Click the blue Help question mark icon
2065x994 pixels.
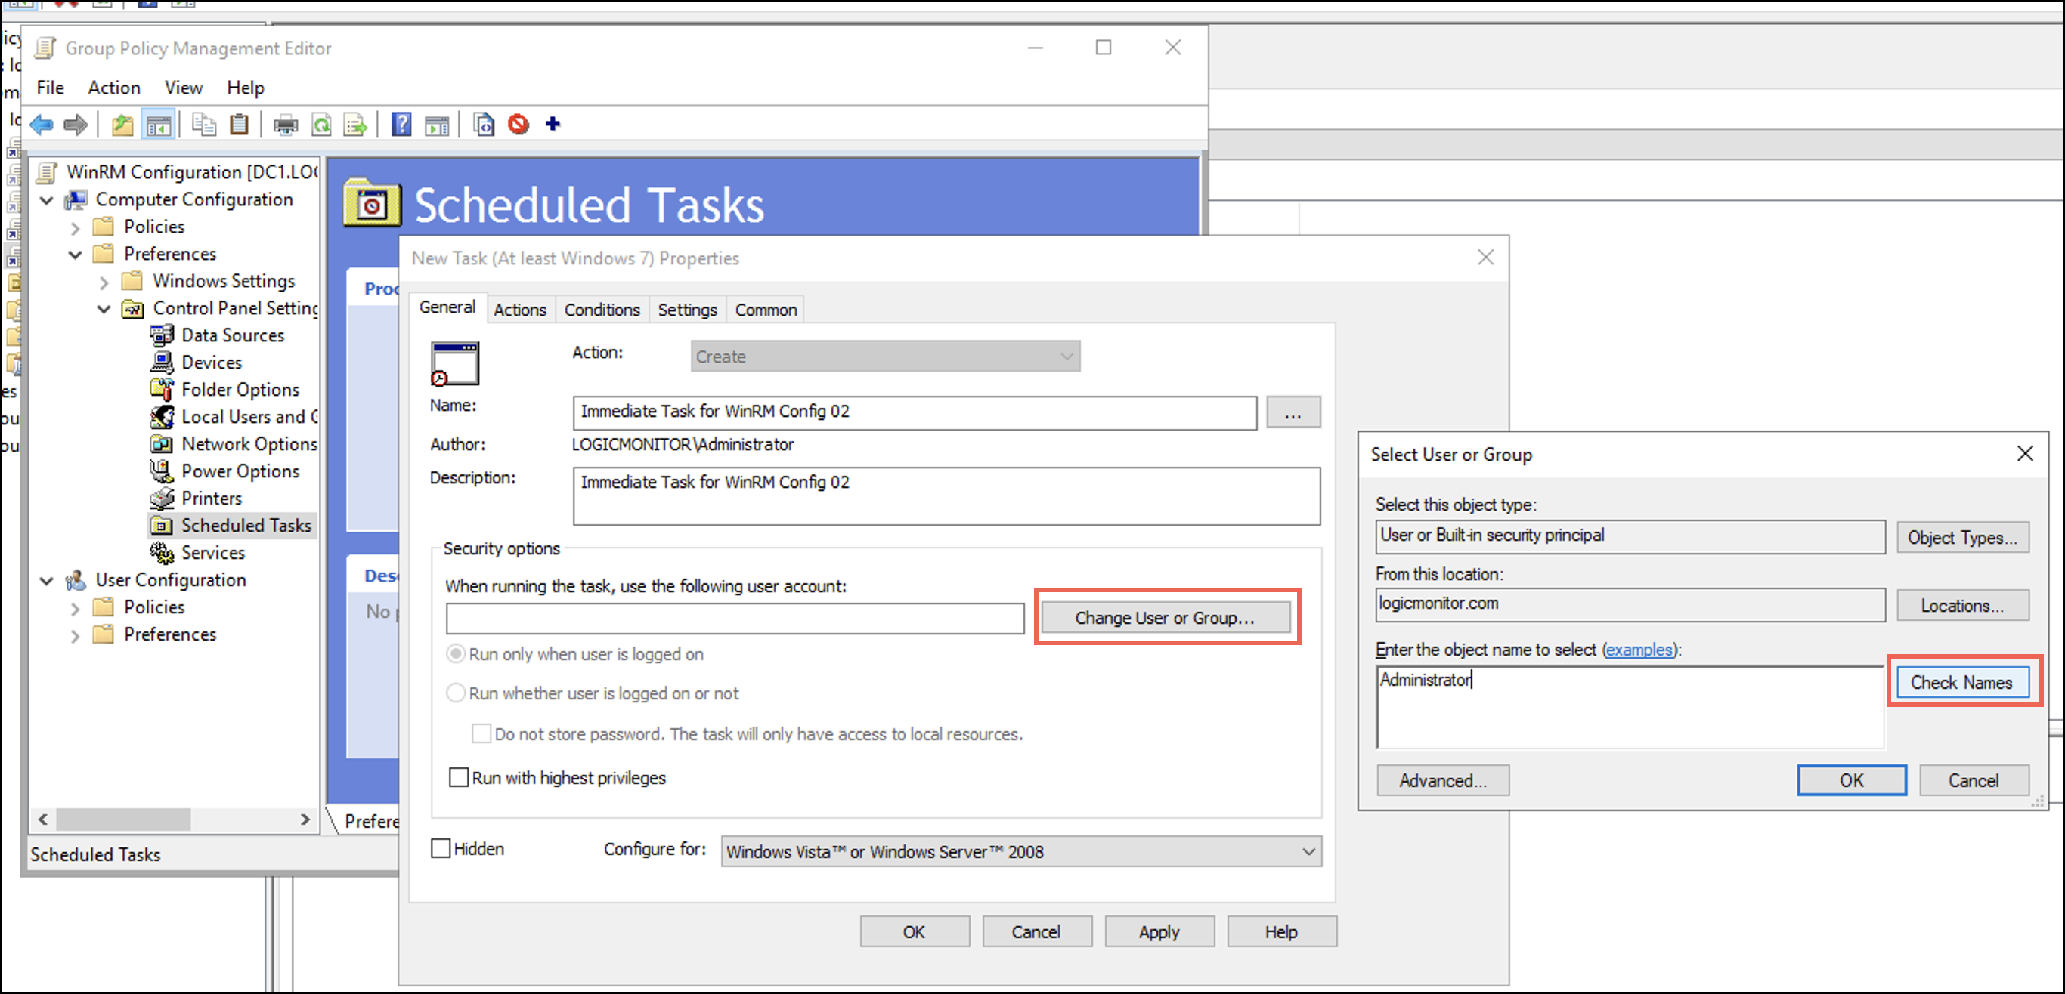401,124
